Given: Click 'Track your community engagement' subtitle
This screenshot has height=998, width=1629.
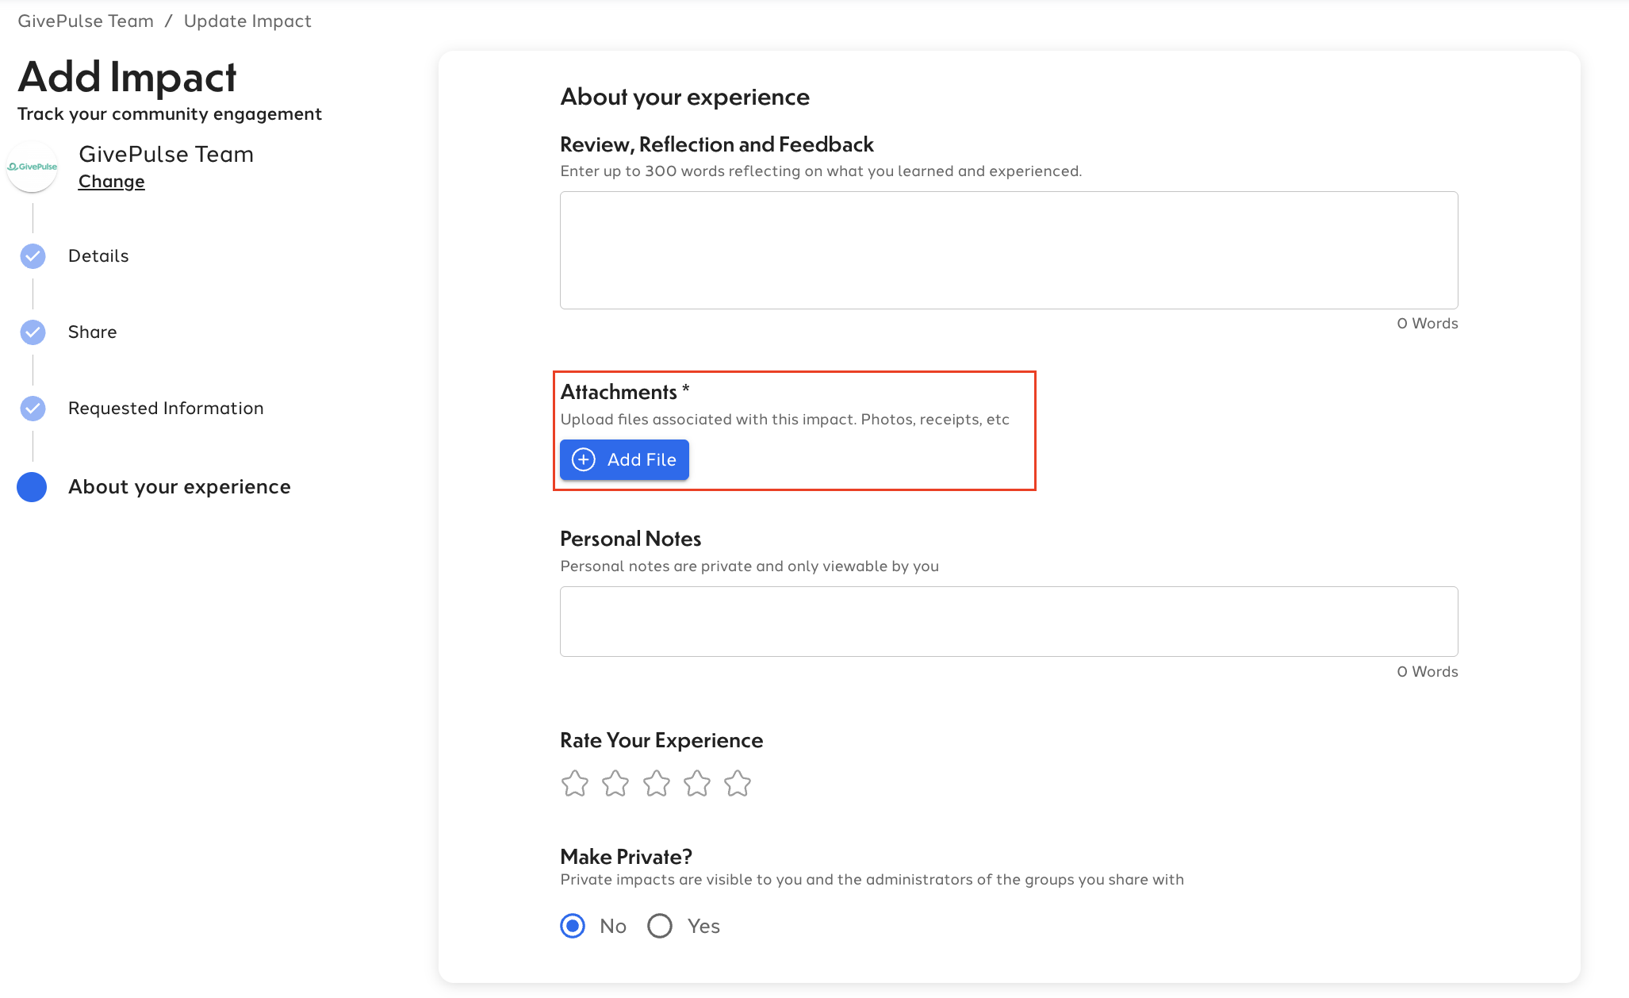Looking at the screenshot, I should click(170, 114).
